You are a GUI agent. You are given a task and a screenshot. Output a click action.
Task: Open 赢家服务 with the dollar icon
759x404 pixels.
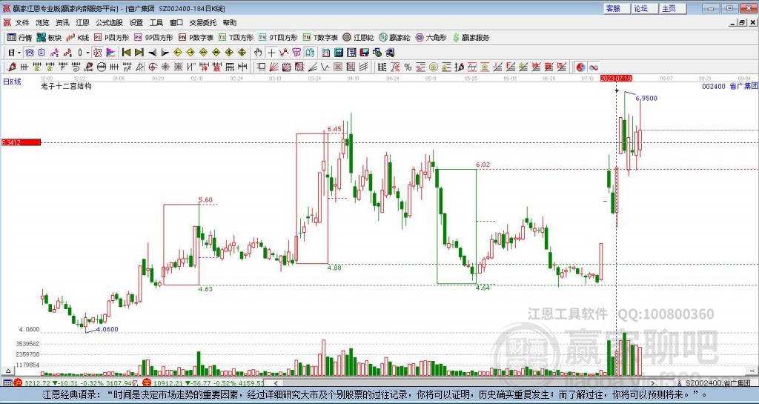coord(471,37)
